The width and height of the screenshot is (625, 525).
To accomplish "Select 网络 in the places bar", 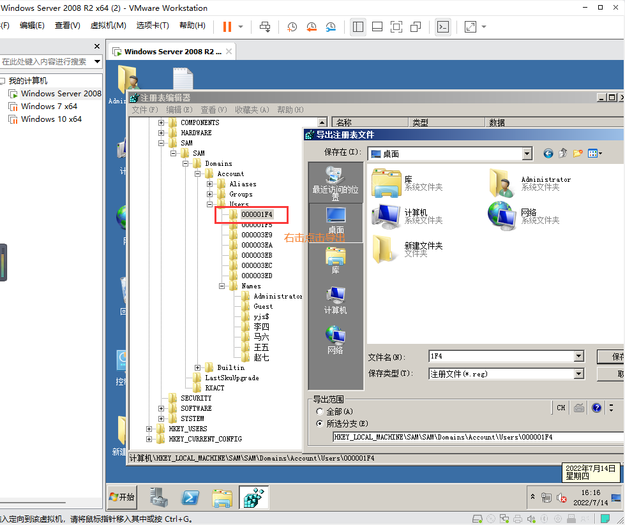I will click(x=335, y=340).
